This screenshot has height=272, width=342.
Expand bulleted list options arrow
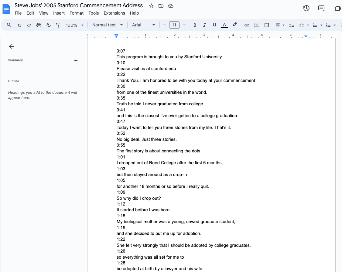321,25
